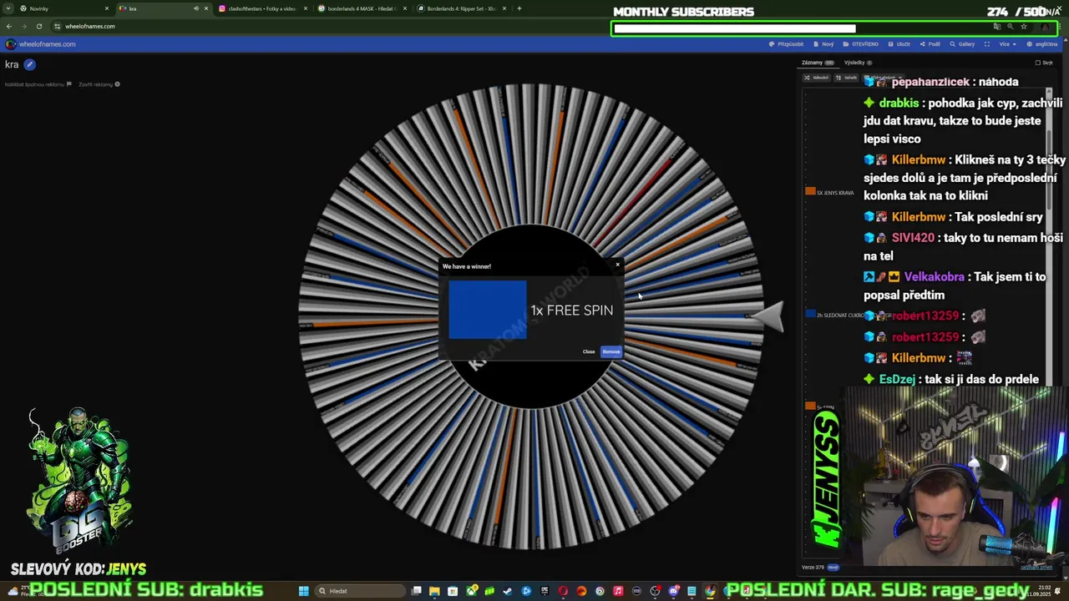Image resolution: width=1069 pixels, height=601 pixels.
Task: Switch to the clashofthestars Instagram tab
Action: [262, 8]
